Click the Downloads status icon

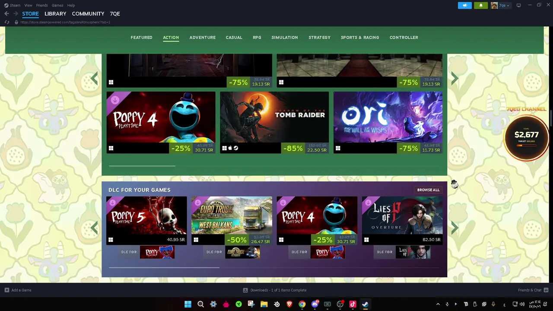point(245,290)
